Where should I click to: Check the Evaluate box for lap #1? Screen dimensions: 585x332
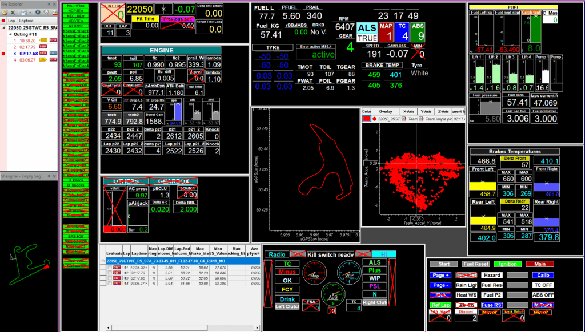(110, 268)
